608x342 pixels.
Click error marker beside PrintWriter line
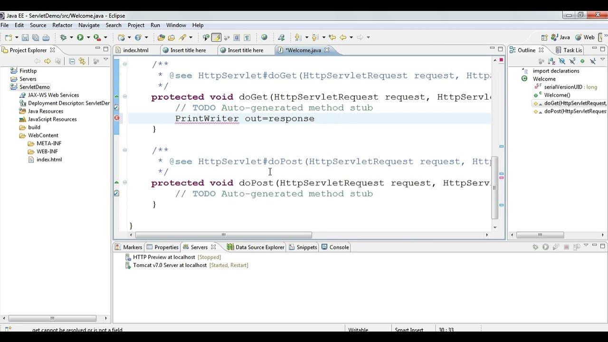tap(117, 118)
